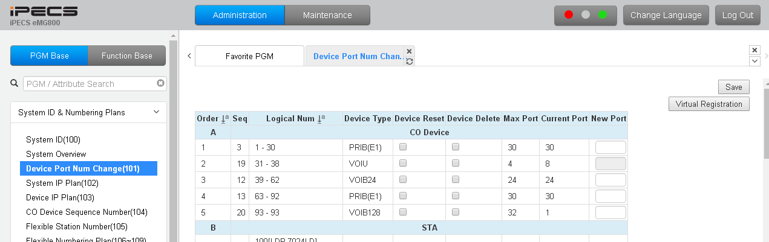The width and height of the screenshot is (769, 242).
Task: Click the red status indicator
Action: coord(569,15)
